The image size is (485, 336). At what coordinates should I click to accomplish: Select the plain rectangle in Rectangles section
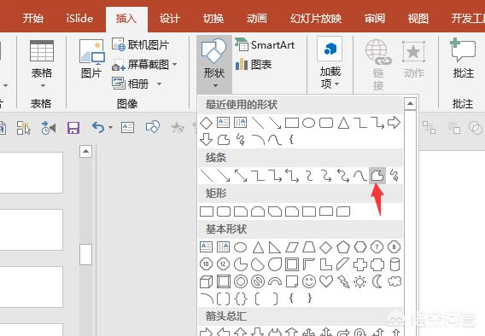click(x=207, y=211)
